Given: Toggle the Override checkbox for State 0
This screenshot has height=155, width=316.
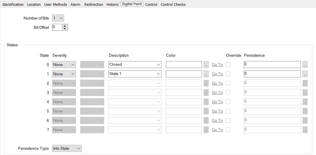Looking at the screenshot, I should (x=228, y=65).
